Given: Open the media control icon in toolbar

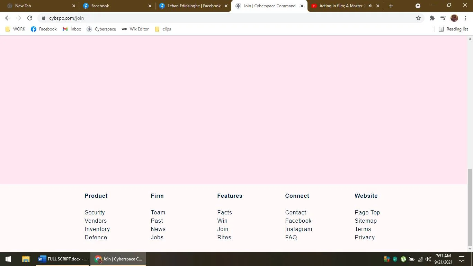Looking at the screenshot, I should (x=443, y=18).
